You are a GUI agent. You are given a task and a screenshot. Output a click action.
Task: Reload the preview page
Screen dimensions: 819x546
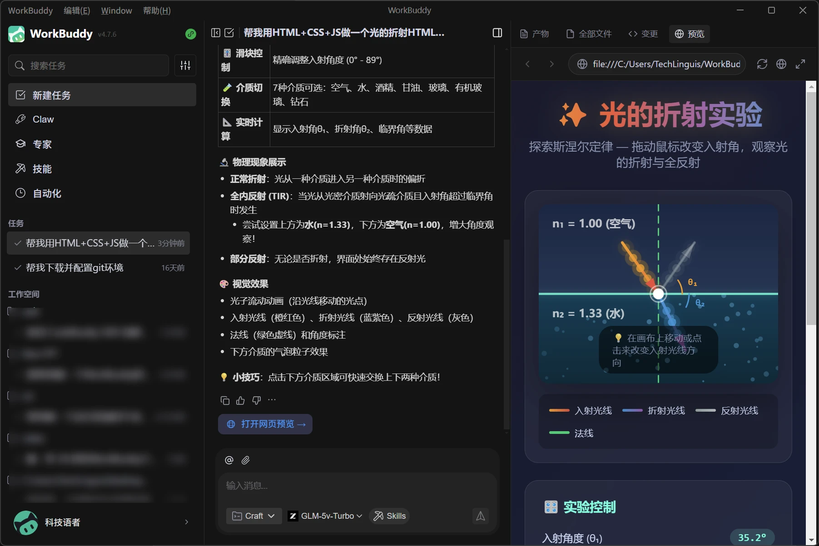click(x=762, y=64)
